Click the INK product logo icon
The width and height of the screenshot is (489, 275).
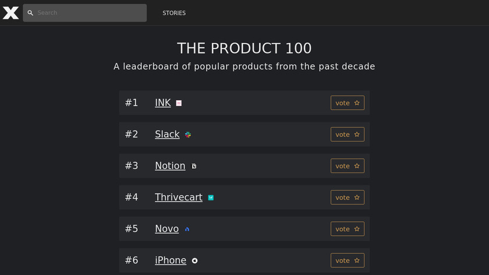[x=179, y=103]
